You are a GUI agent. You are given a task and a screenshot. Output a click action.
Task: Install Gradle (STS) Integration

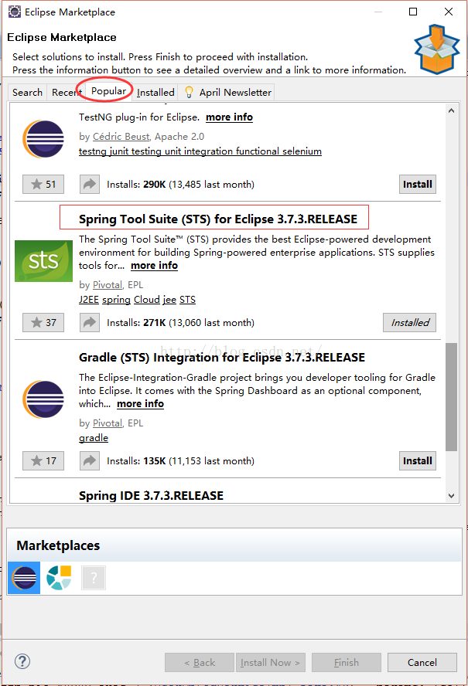(417, 460)
